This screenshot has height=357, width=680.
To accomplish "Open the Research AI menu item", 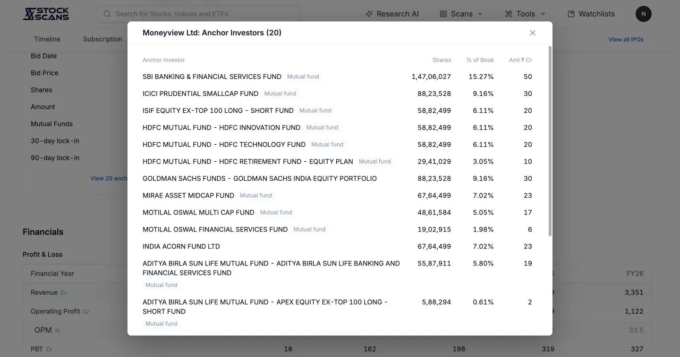I will click(392, 14).
